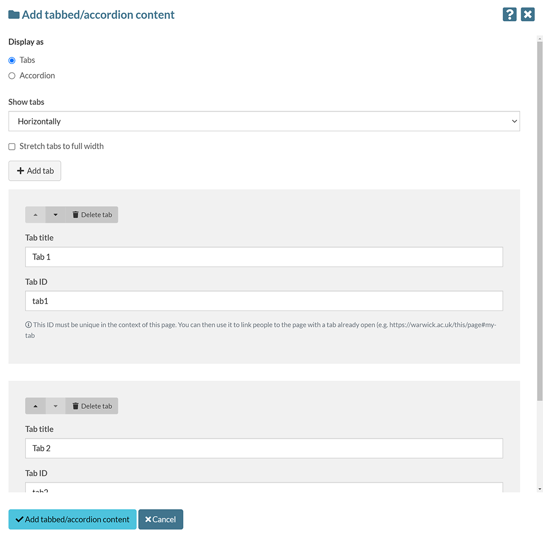Click Delete tab for Tab 2
The image size is (543, 538).
pos(92,406)
